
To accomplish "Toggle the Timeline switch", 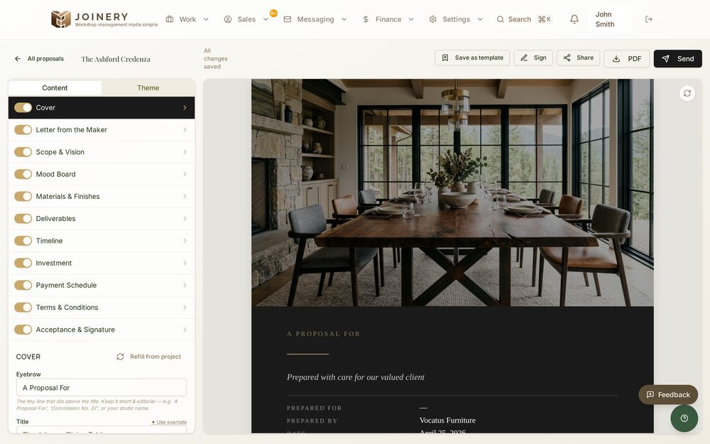I will (x=23, y=241).
